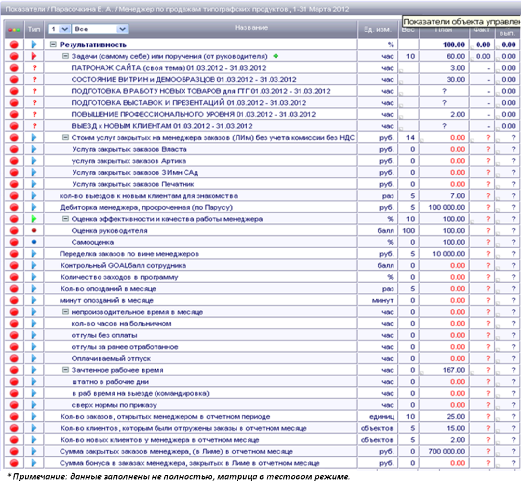Click the traffic-light status icon in the table header

(x=14, y=30)
